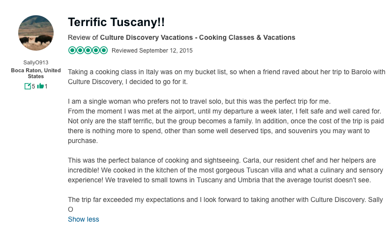Click the helpful votes thumbs-up icon

tap(41, 86)
